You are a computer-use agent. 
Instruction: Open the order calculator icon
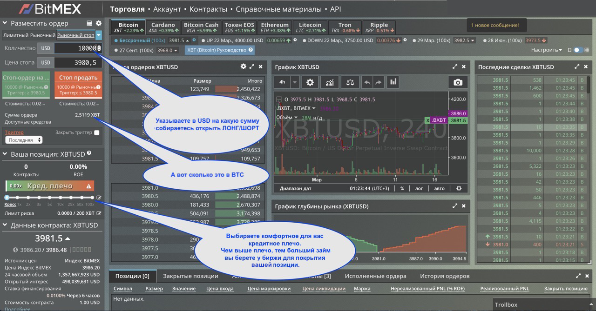click(89, 23)
